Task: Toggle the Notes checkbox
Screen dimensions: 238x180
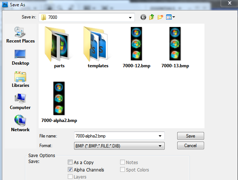Action: coord(122,162)
